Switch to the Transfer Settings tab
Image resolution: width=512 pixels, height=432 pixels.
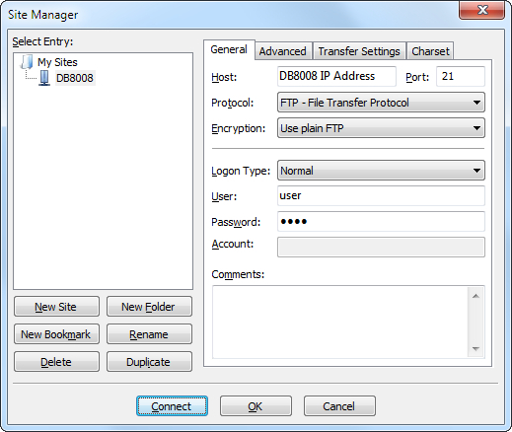pyautogui.click(x=359, y=51)
